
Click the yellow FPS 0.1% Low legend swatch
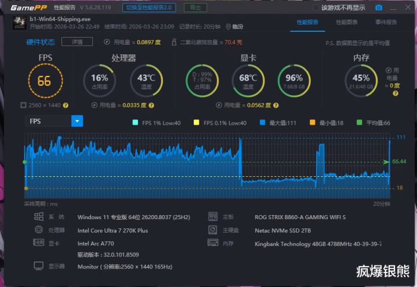pos(196,122)
